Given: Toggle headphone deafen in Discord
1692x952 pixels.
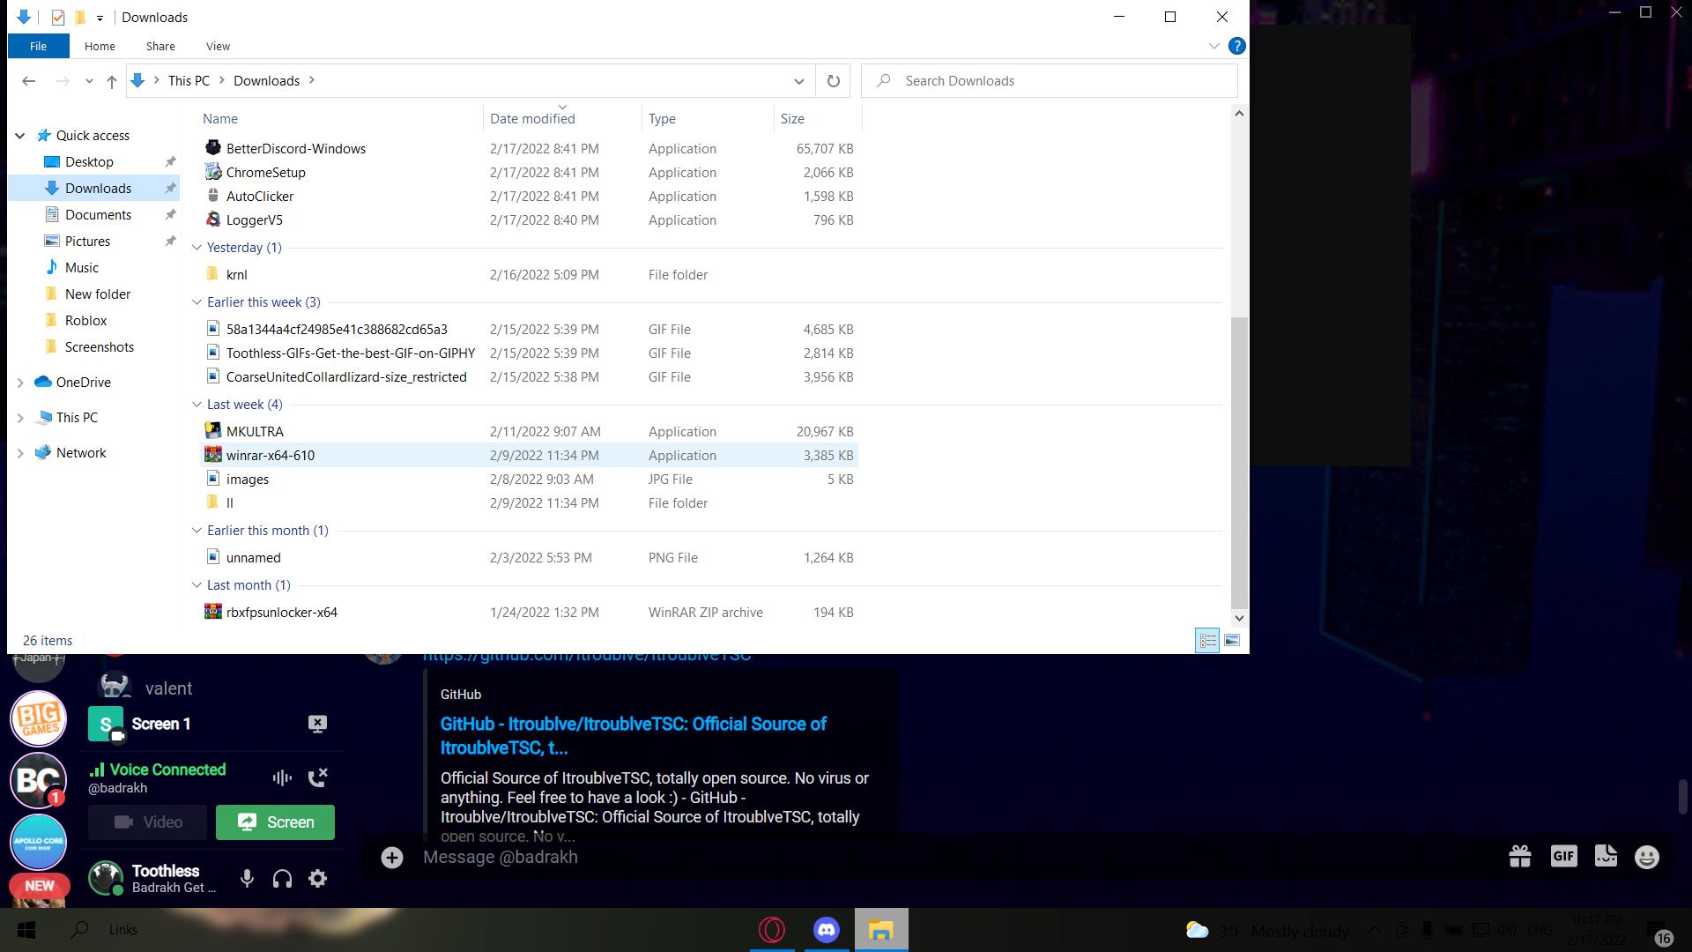Looking at the screenshot, I should pos(282,879).
